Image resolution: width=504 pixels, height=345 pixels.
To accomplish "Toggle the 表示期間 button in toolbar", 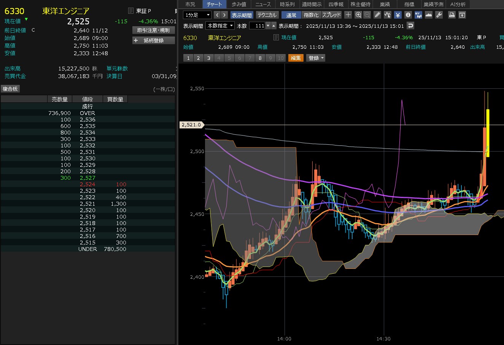I will click(242, 15).
